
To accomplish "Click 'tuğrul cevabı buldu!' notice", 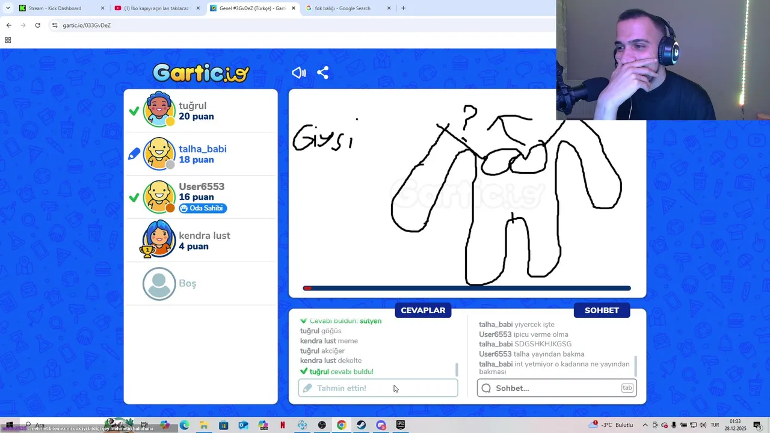I will (337, 372).
